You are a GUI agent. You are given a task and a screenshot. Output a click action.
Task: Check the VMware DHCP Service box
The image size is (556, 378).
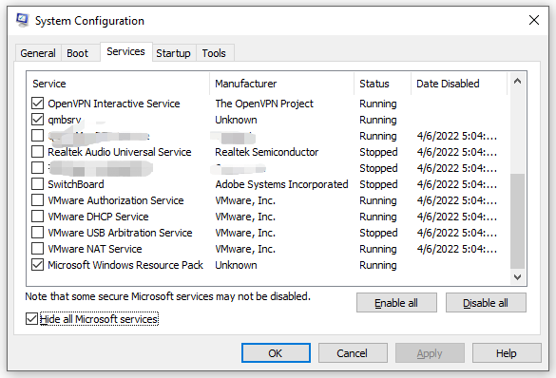37,217
